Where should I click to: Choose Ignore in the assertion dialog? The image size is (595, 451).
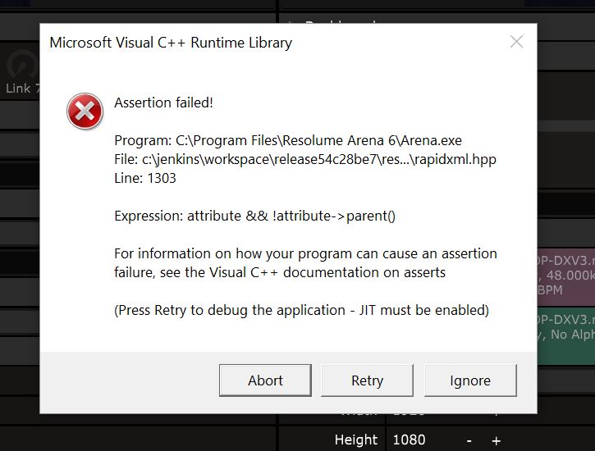469,380
